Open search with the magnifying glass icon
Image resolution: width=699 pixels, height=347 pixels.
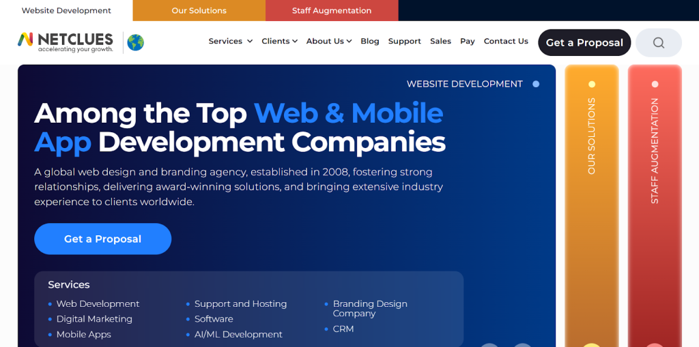point(658,42)
